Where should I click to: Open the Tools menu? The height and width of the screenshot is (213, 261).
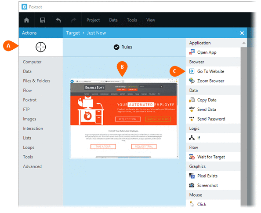pos(132,20)
